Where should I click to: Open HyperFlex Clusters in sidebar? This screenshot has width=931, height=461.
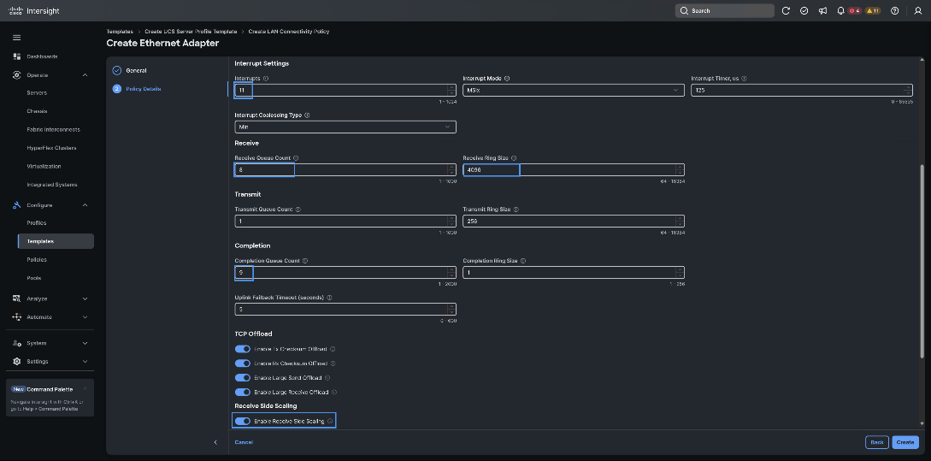click(51, 148)
